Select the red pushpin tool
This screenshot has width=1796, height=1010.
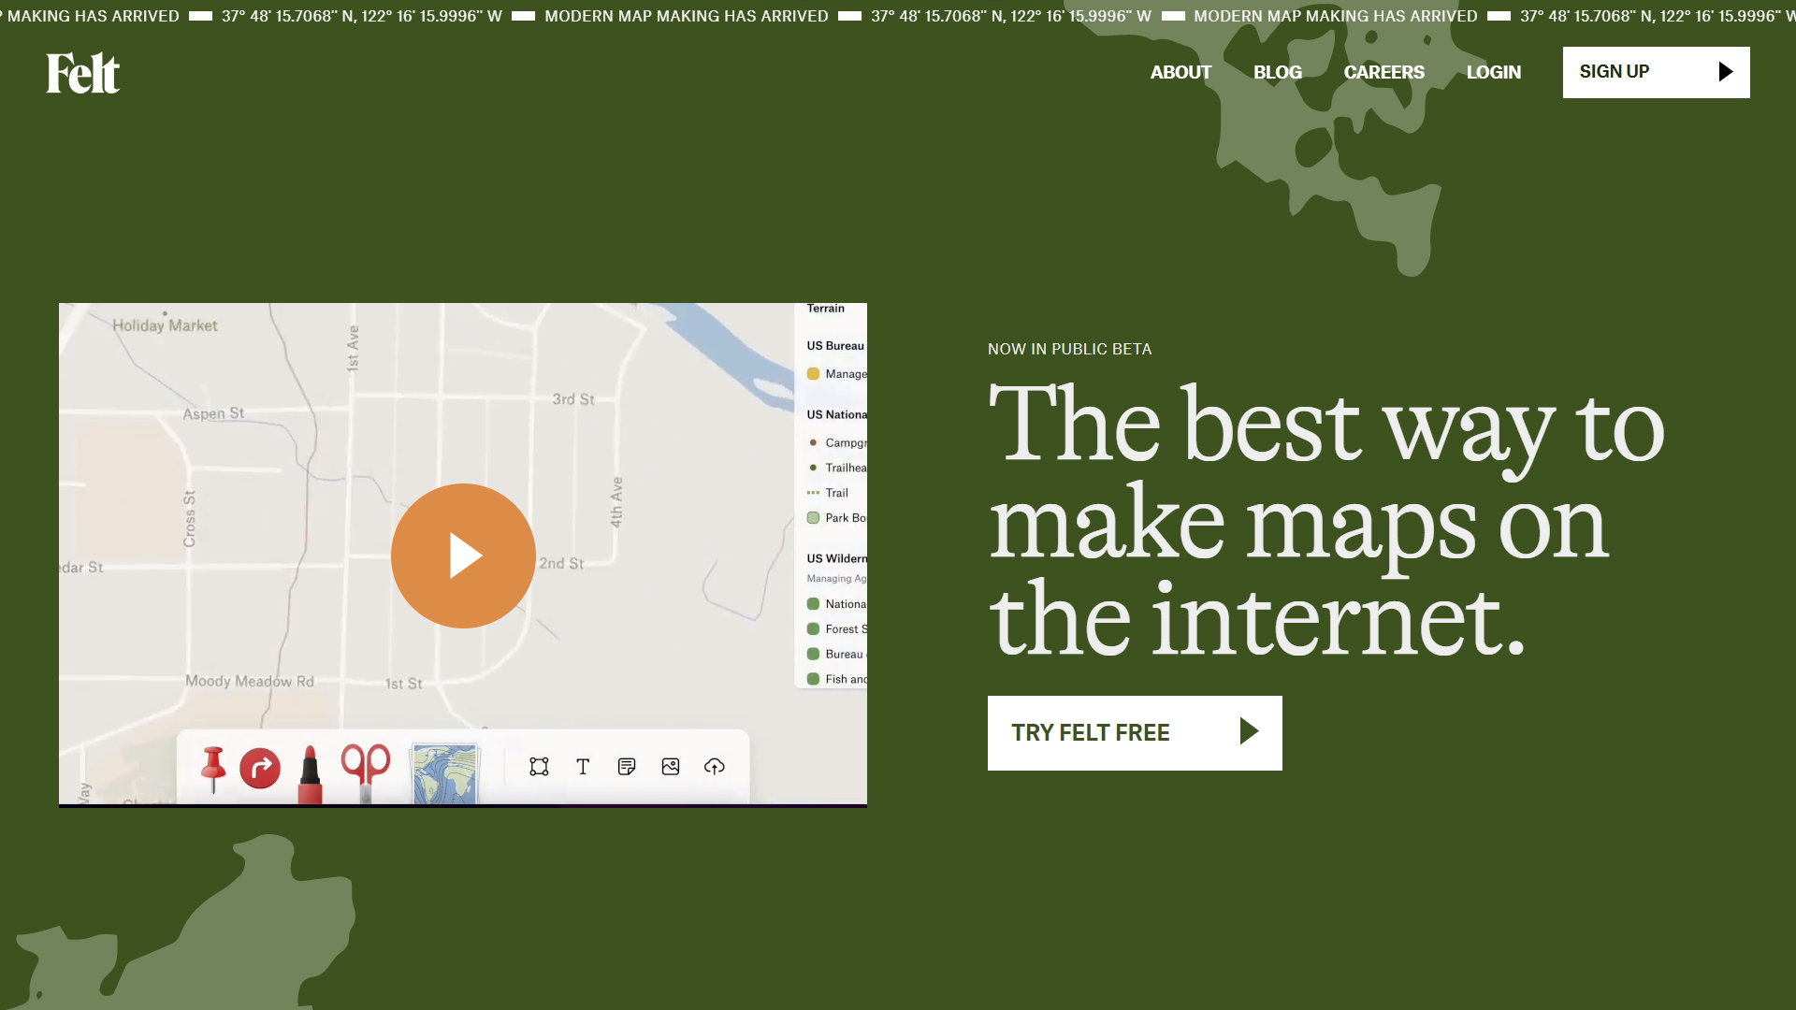[x=213, y=769]
